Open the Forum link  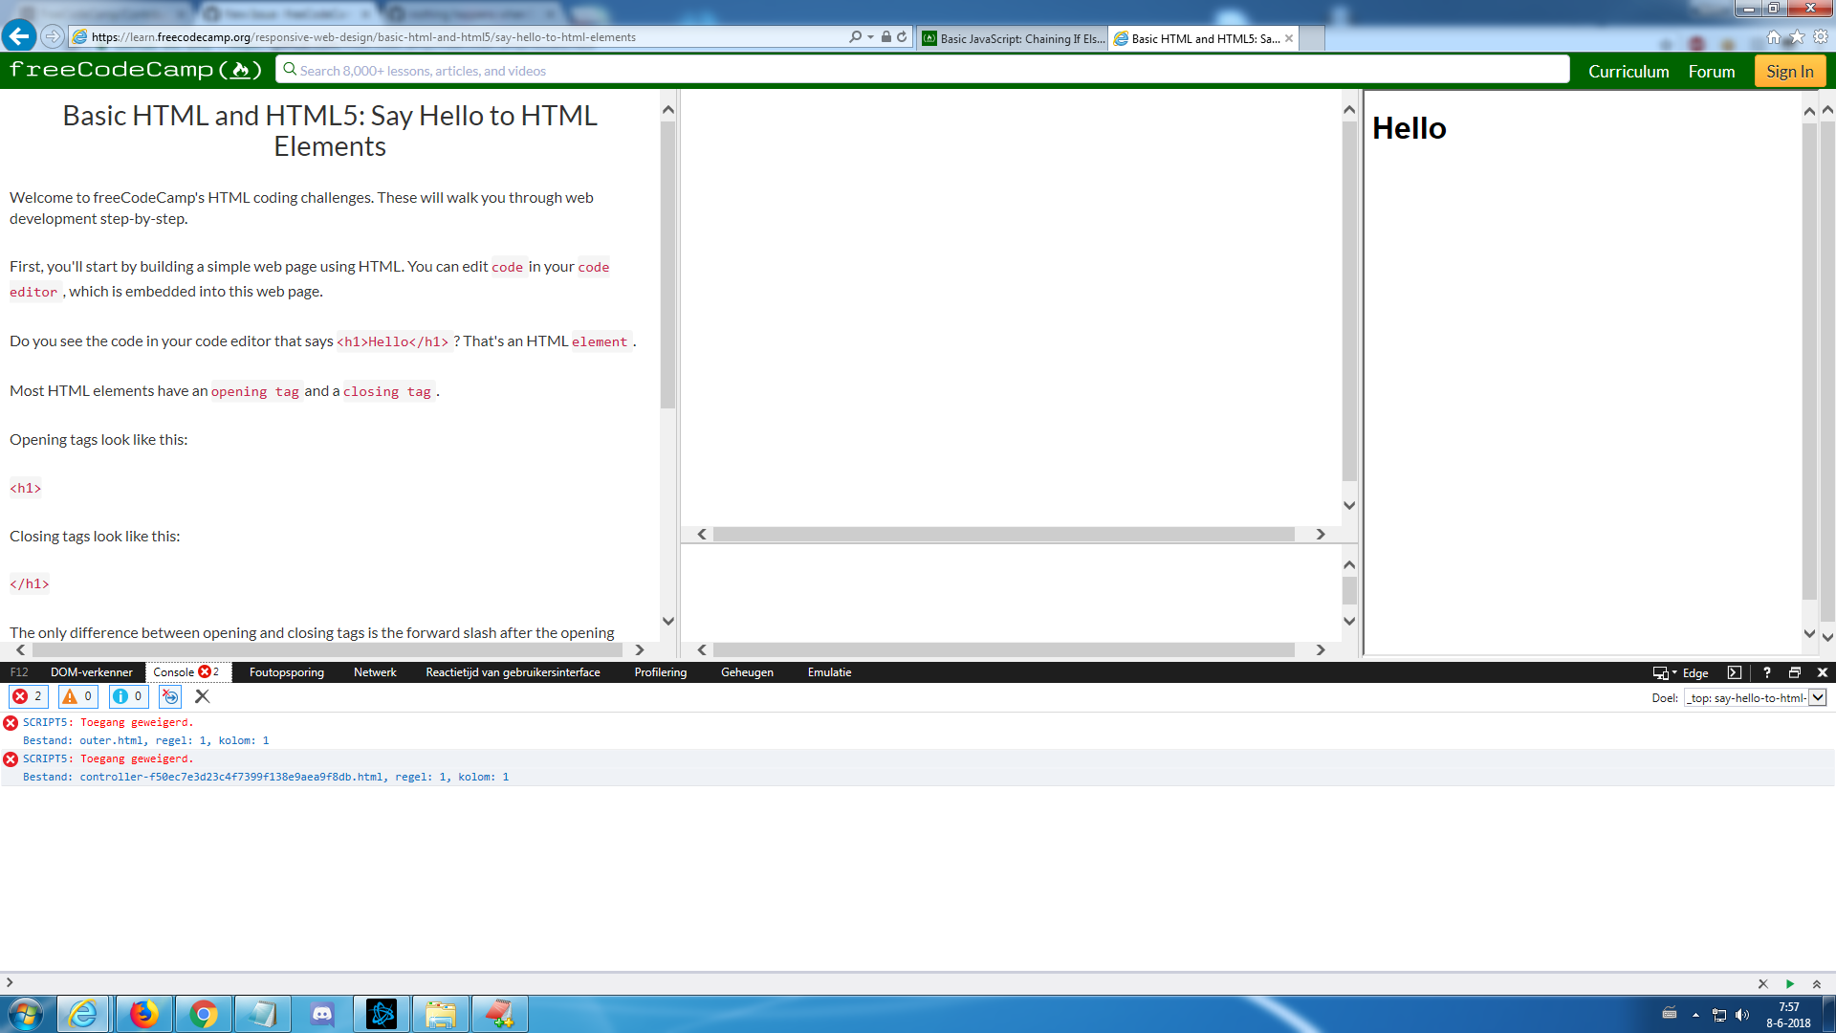pyautogui.click(x=1712, y=71)
